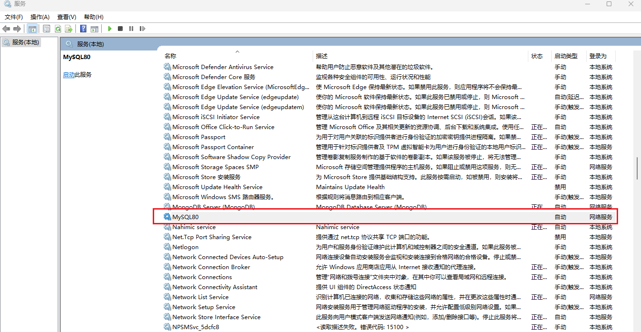Click the back navigation arrow

click(6, 29)
